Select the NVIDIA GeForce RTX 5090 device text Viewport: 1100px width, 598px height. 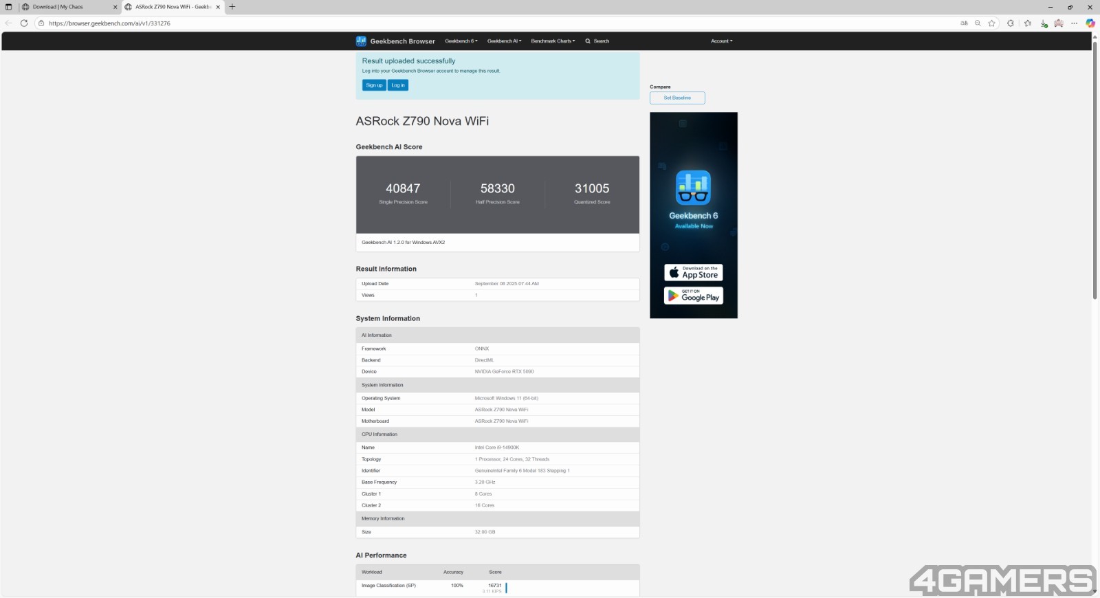pyautogui.click(x=504, y=372)
